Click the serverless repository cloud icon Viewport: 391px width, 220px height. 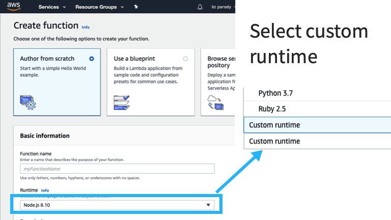point(215,102)
